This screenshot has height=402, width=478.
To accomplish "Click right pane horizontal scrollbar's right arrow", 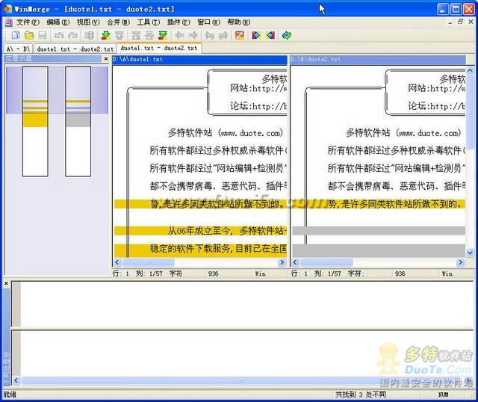I will (460, 262).
